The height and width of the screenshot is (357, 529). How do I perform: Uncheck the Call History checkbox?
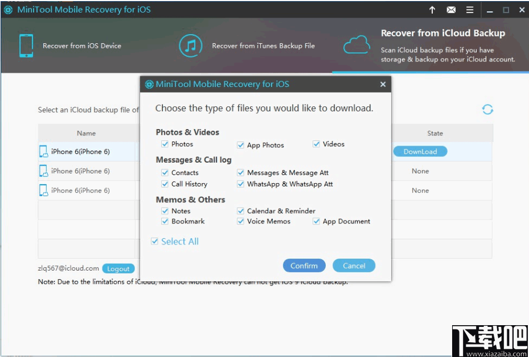tap(165, 184)
